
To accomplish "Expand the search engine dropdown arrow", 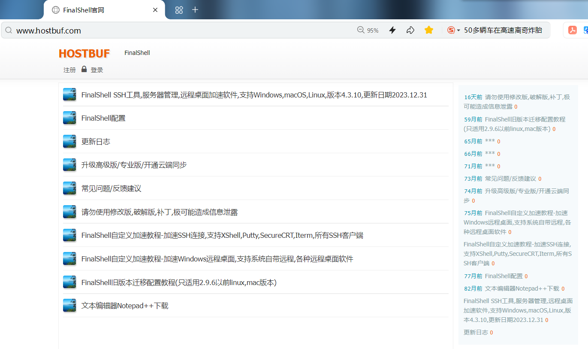I will (x=458, y=30).
